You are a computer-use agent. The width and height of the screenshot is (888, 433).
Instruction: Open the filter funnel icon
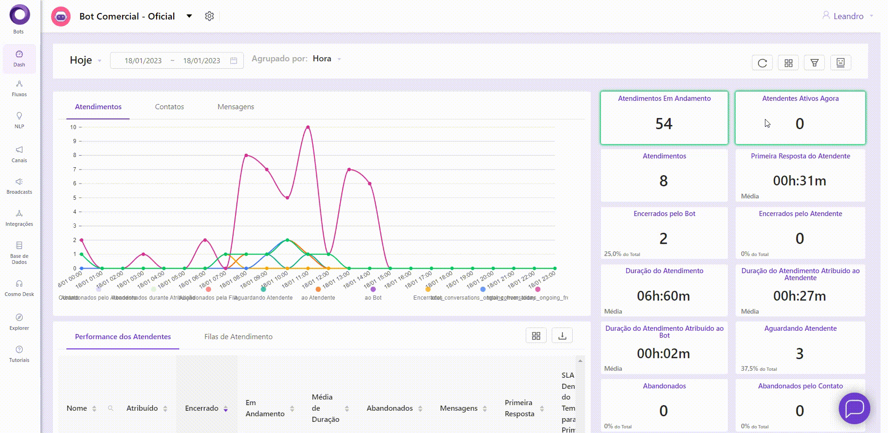point(814,63)
